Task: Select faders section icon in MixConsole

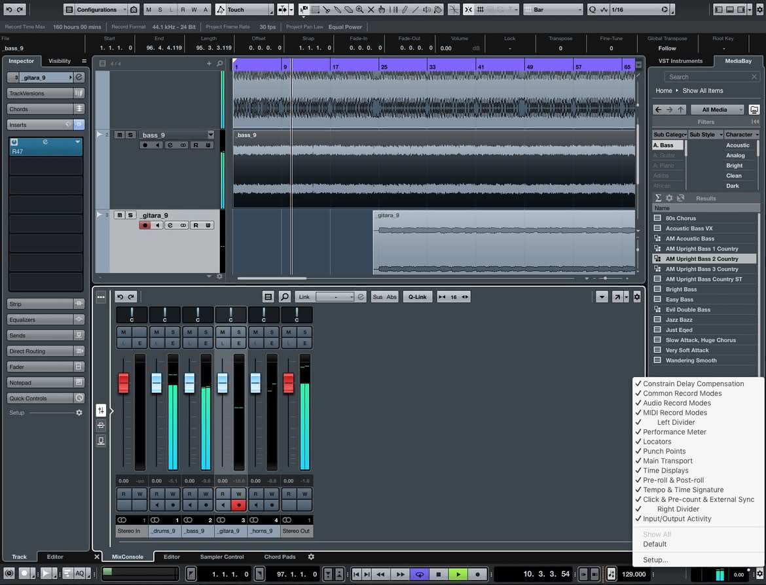Action: pyautogui.click(x=101, y=410)
